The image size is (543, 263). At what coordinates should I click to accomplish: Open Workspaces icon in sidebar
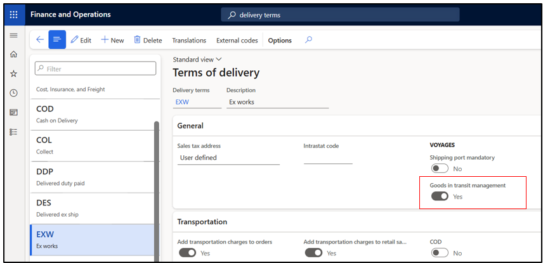point(13,112)
